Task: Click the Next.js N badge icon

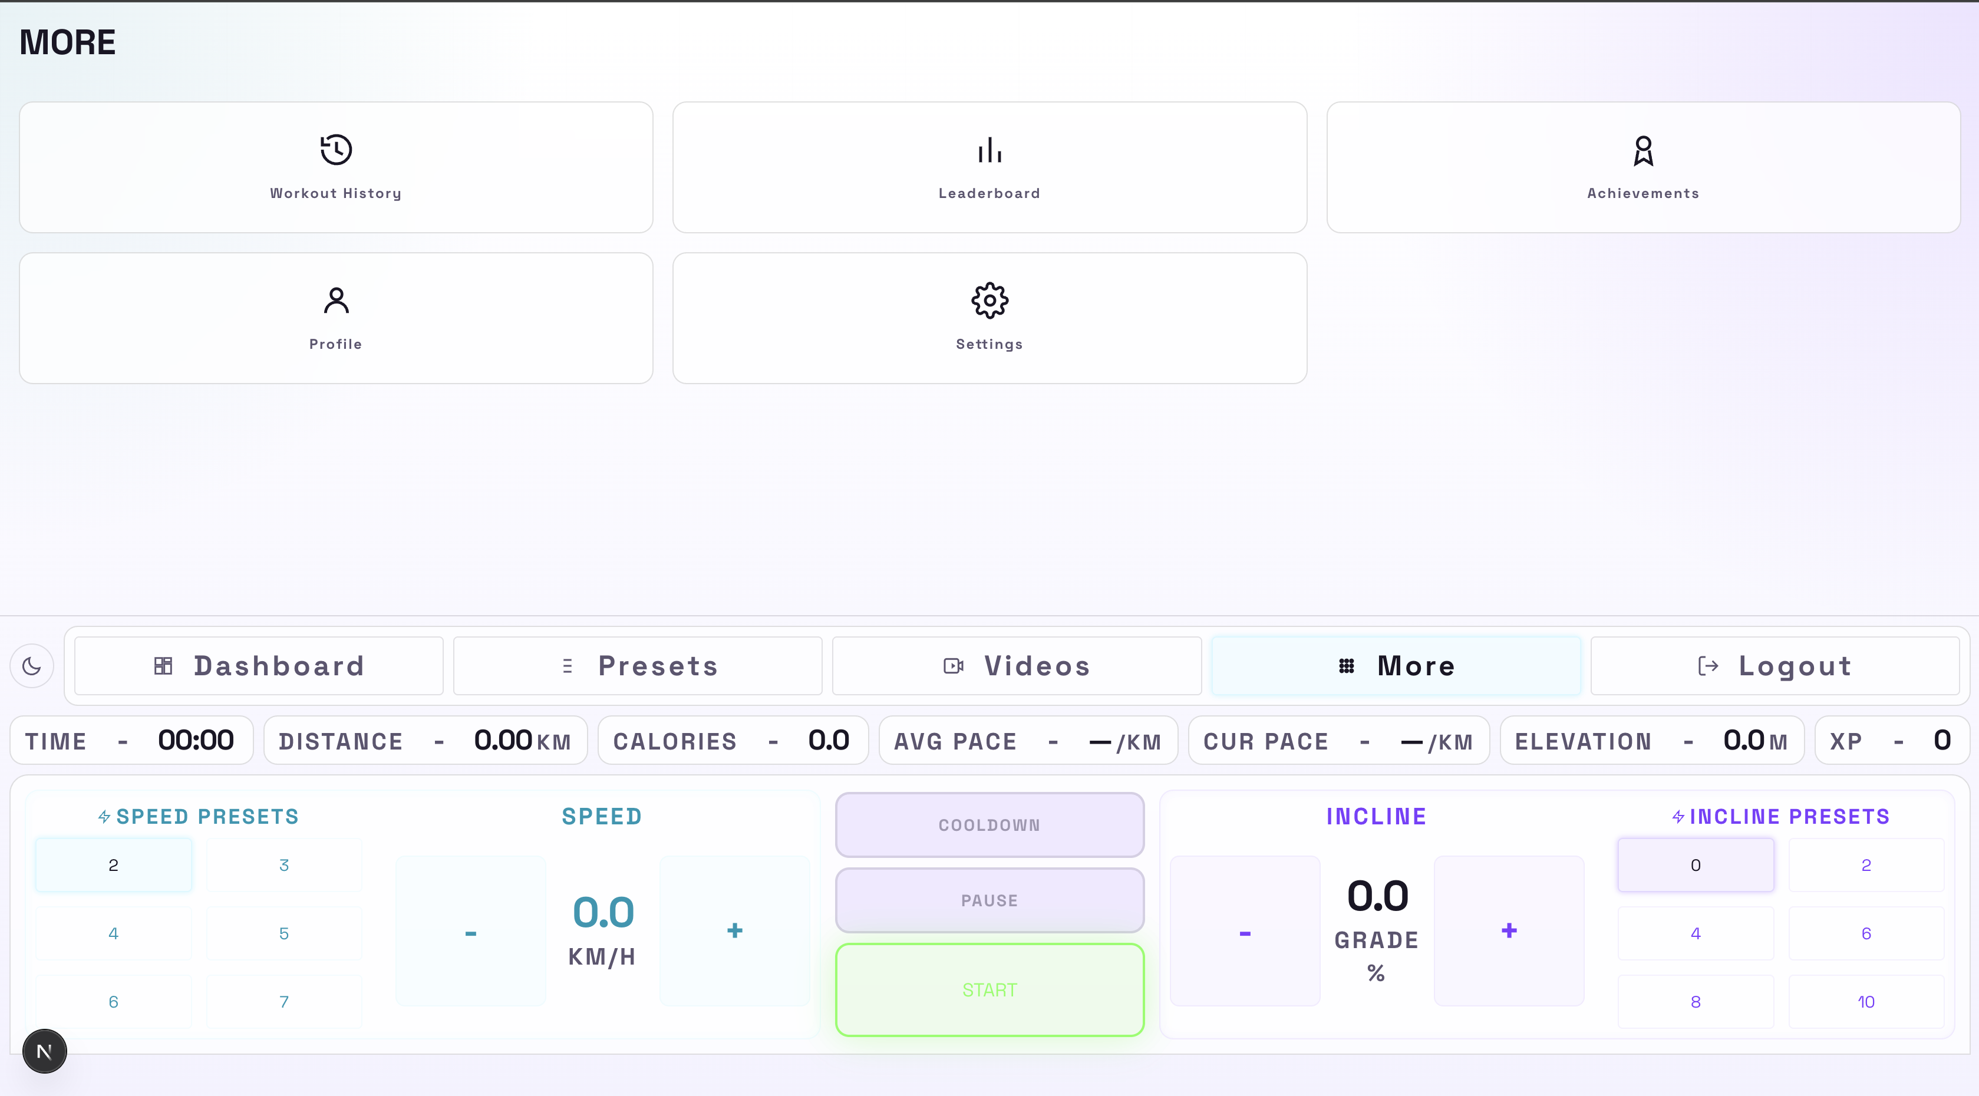Action: pos(45,1051)
